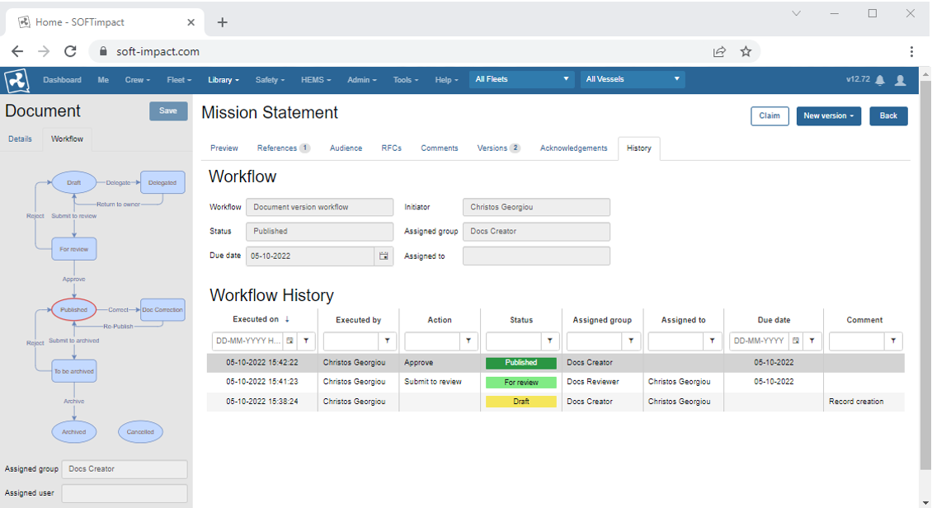This screenshot has width=932, height=508.
Task: Open the Me menu item
Action: click(x=103, y=80)
